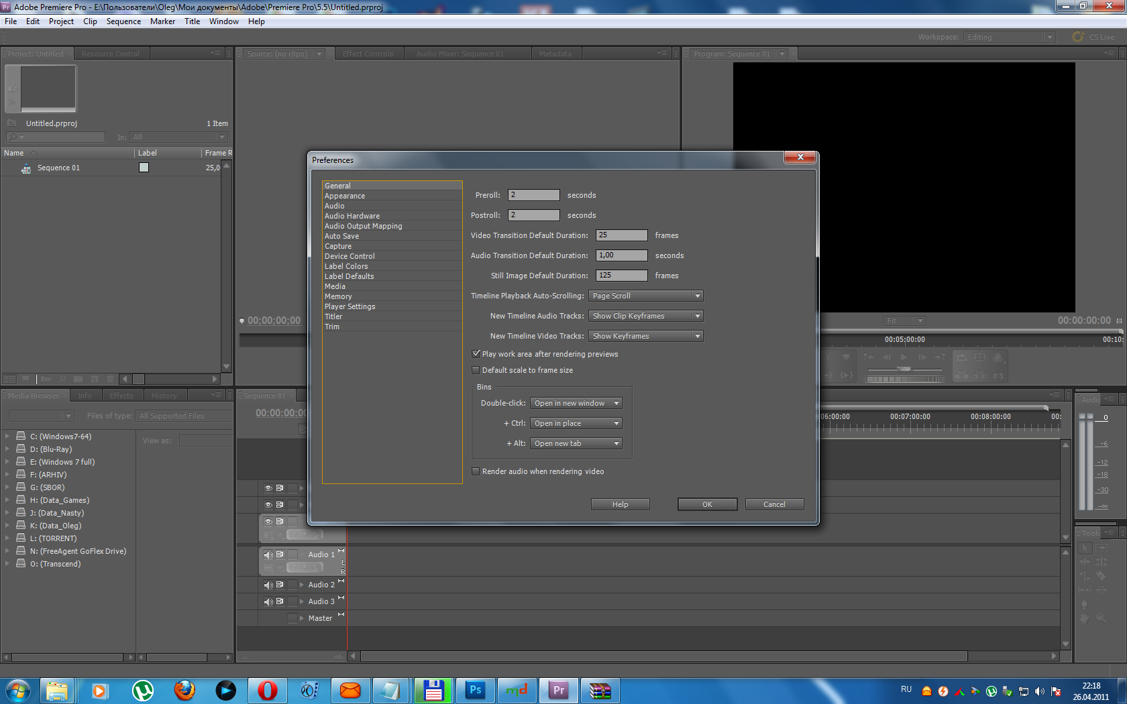The image size is (1127, 704).
Task: Open New Timeline Audio Tracks dropdown
Action: coord(645,316)
